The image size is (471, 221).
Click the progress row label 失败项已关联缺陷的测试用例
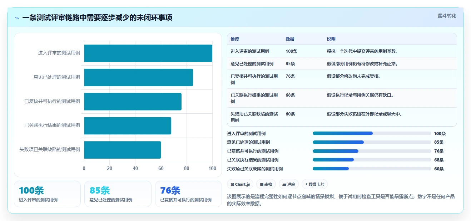point(255,169)
